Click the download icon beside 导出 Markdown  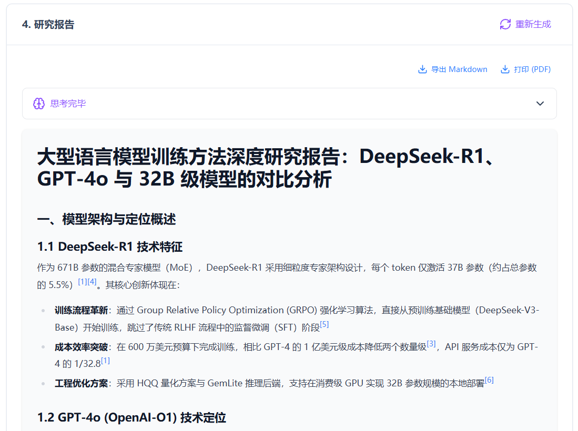click(x=422, y=69)
